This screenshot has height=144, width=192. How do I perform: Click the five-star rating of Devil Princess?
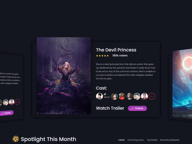click(102, 56)
